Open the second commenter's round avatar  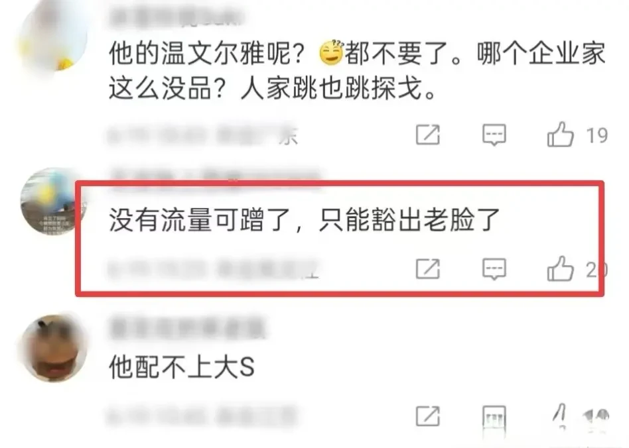tap(53, 201)
